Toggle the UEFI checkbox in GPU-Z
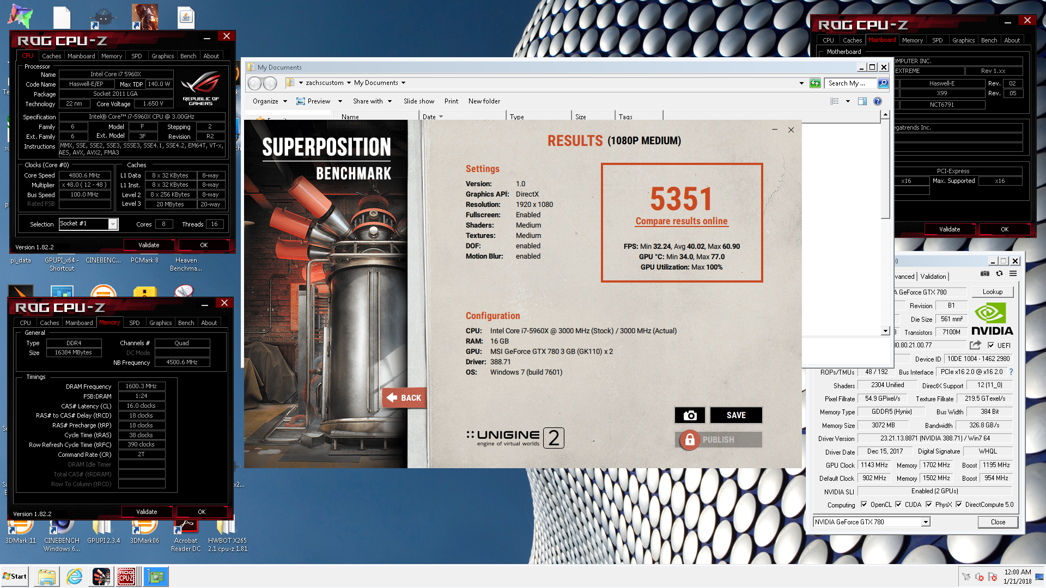The height and width of the screenshot is (588, 1046). point(991,345)
